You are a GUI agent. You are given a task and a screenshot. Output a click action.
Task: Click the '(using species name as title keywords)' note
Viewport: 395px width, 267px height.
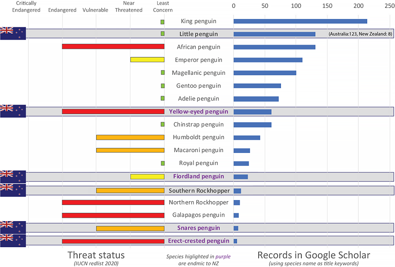point(314,263)
